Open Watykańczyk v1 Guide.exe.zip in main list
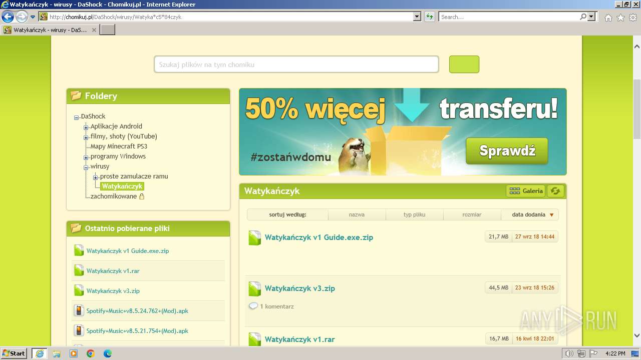 (319, 237)
